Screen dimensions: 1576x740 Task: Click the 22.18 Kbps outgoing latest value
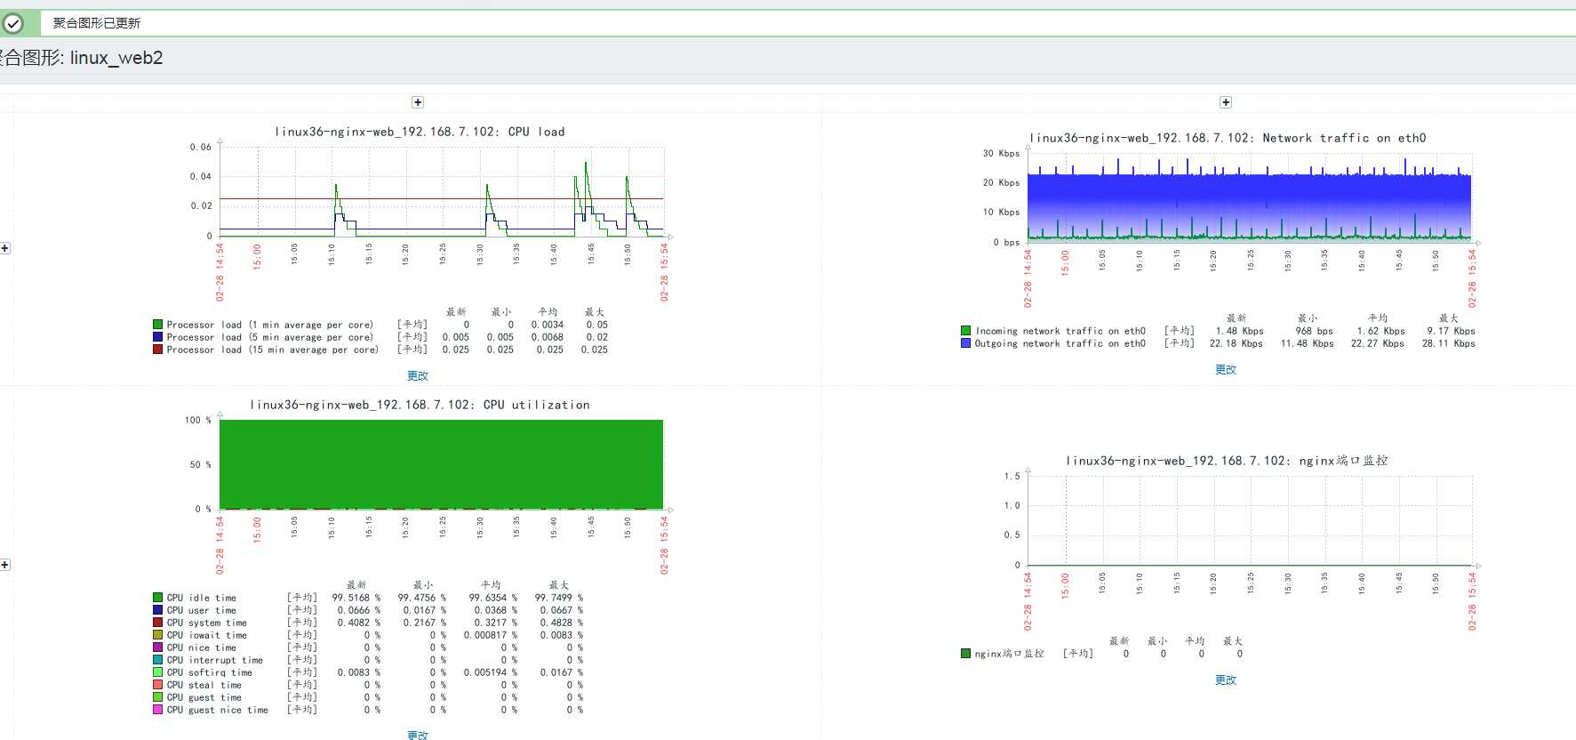coord(1236,343)
